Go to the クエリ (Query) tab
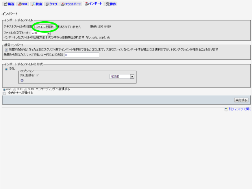 click(x=52, y=4)
